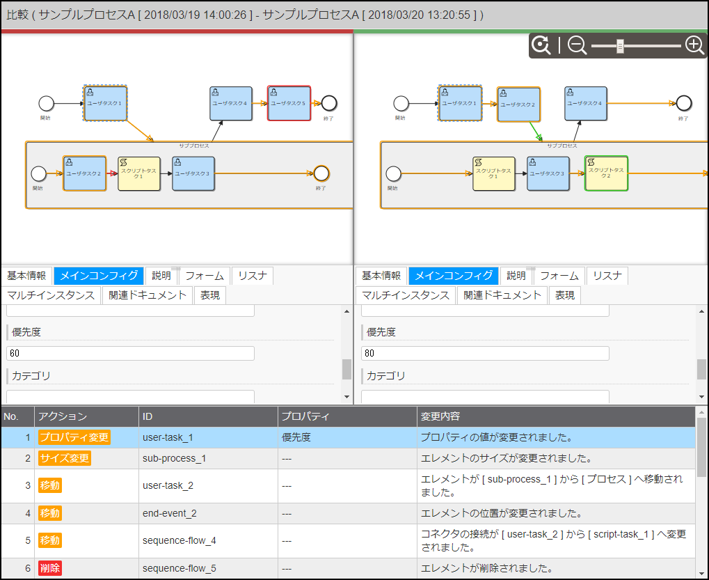Select ユーザタスク4 in right diagram
The width and height of the screenshot is (709, 580).
click(586, 104)
